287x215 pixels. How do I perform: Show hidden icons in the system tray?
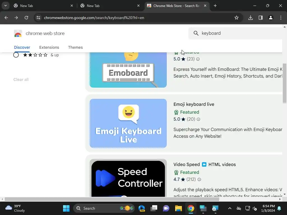tap(230, 208)
